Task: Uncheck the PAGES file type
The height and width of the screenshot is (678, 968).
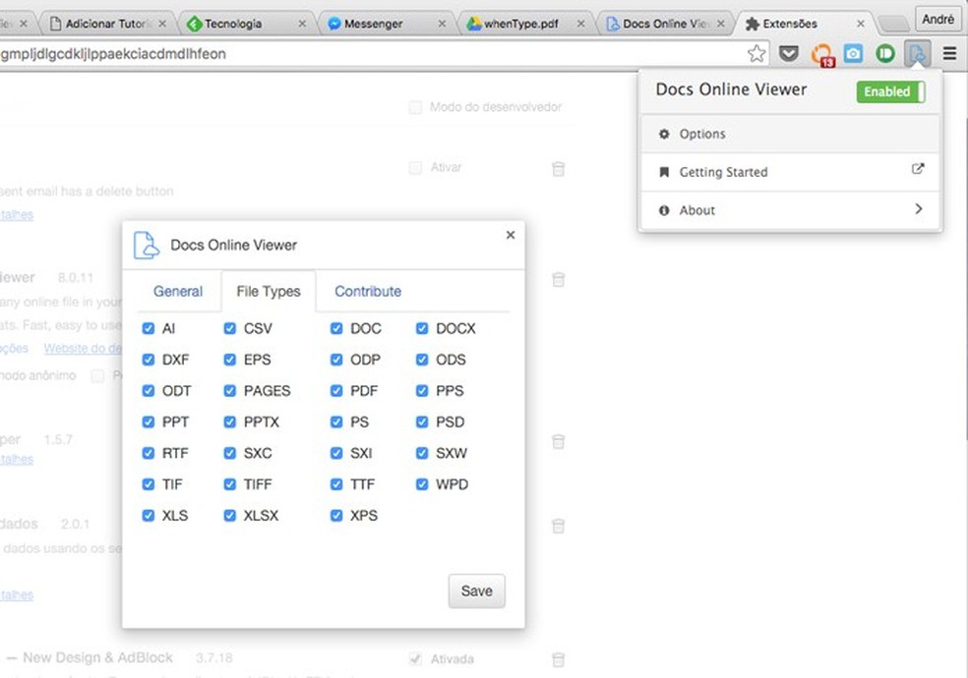Action: click(x=229, y=390)
